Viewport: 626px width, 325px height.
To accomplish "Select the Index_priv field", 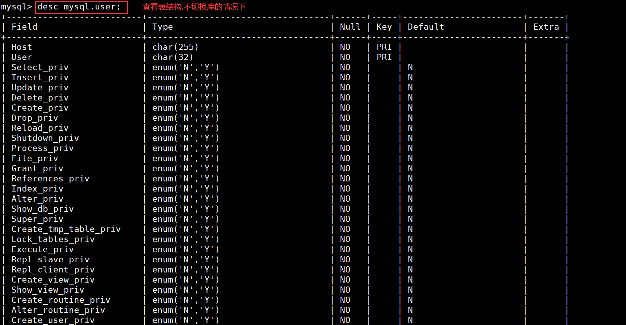I will point(37,189).
